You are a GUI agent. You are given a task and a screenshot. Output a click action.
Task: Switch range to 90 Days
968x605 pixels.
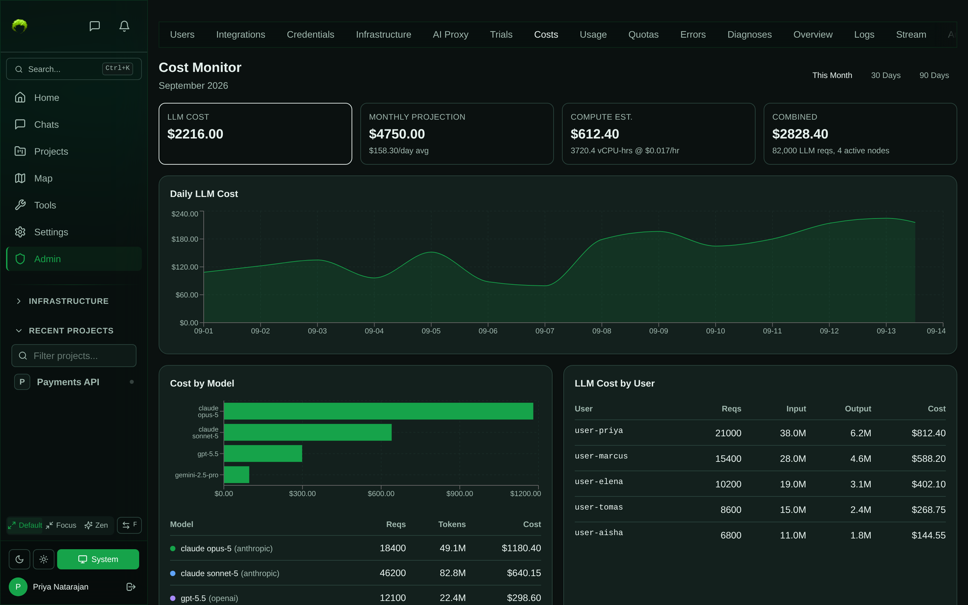pos(934,75)
